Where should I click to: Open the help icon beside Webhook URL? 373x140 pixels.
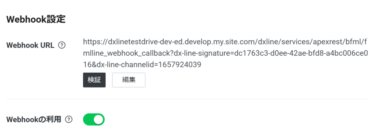tap(62, 45)
